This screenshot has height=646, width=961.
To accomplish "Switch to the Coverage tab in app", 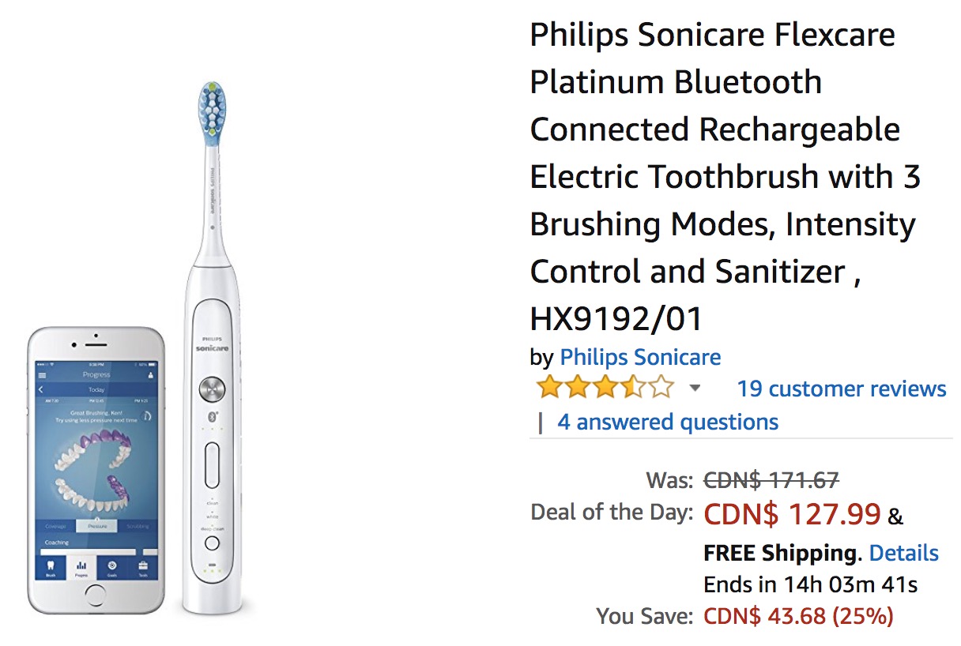I will 56,526.
